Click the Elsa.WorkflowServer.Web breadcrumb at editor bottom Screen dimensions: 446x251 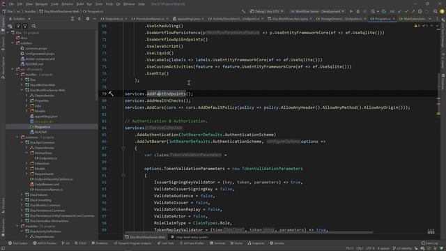click(145, 237)
